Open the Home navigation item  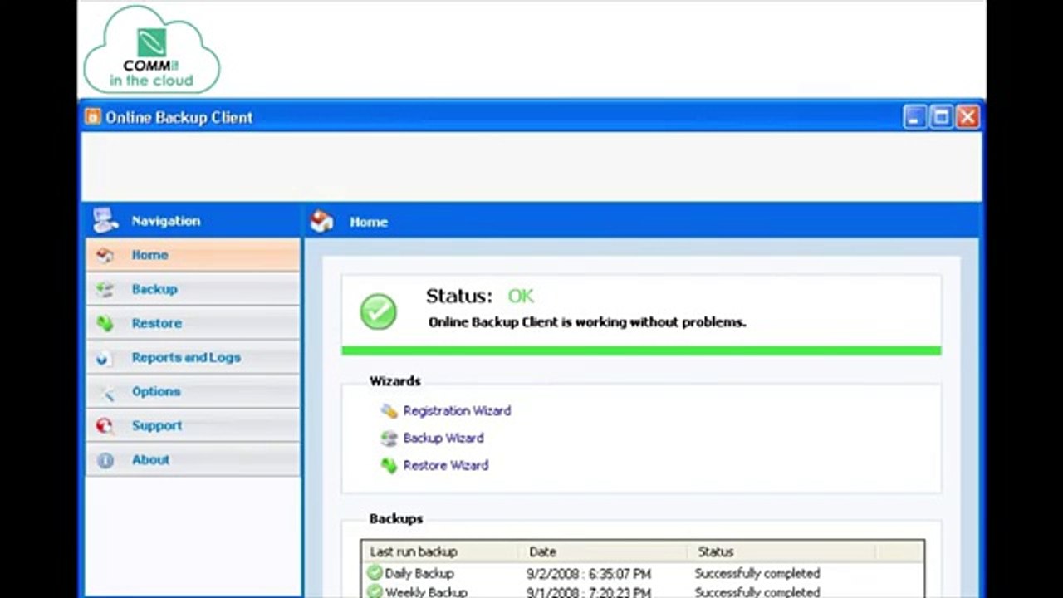coord(193,255)
